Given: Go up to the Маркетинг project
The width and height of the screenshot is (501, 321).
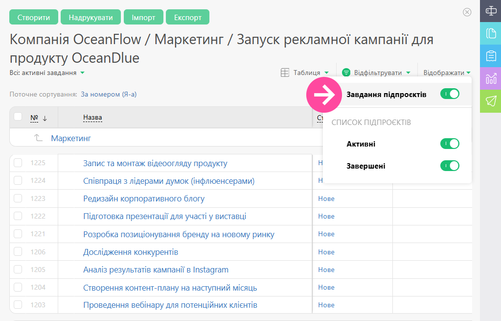Looking at the screenshot, I should pos(71,138).
